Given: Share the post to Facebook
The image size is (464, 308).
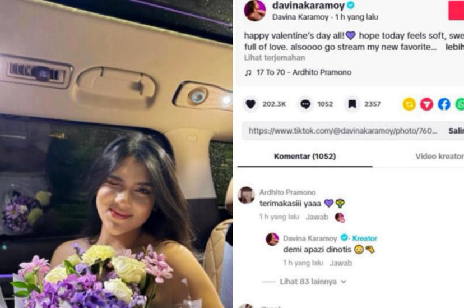Looking at the screenshot, I should [444, 104].
